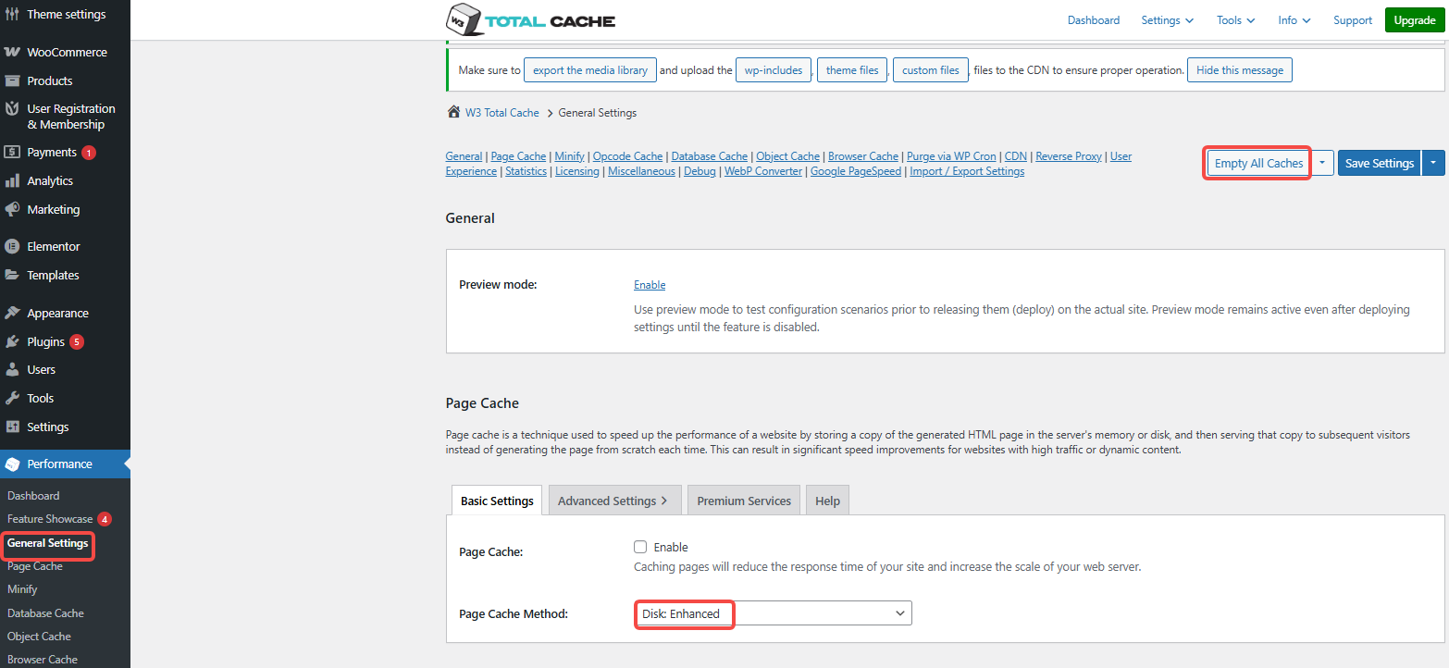This screenshot has width=1449, height=668.
Task: Click the green Upgrade button
Action: 1414,20
